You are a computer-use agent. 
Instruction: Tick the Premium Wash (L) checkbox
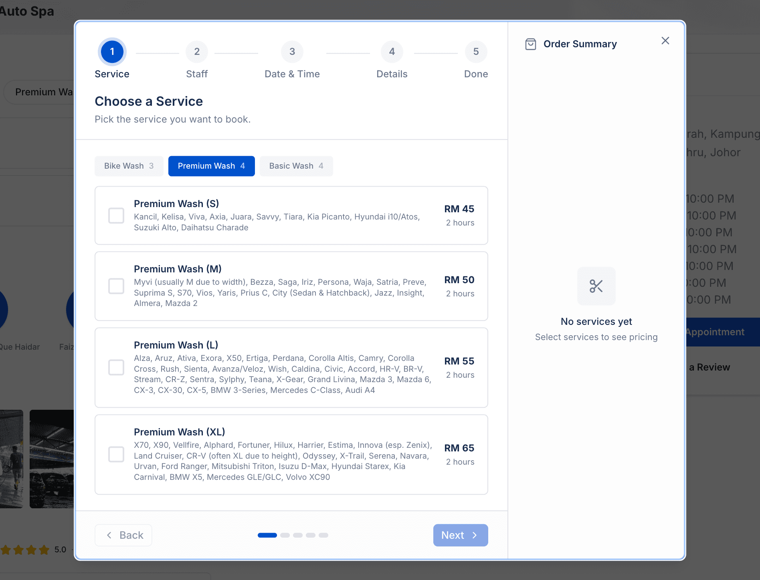click(x=116, y=367)
